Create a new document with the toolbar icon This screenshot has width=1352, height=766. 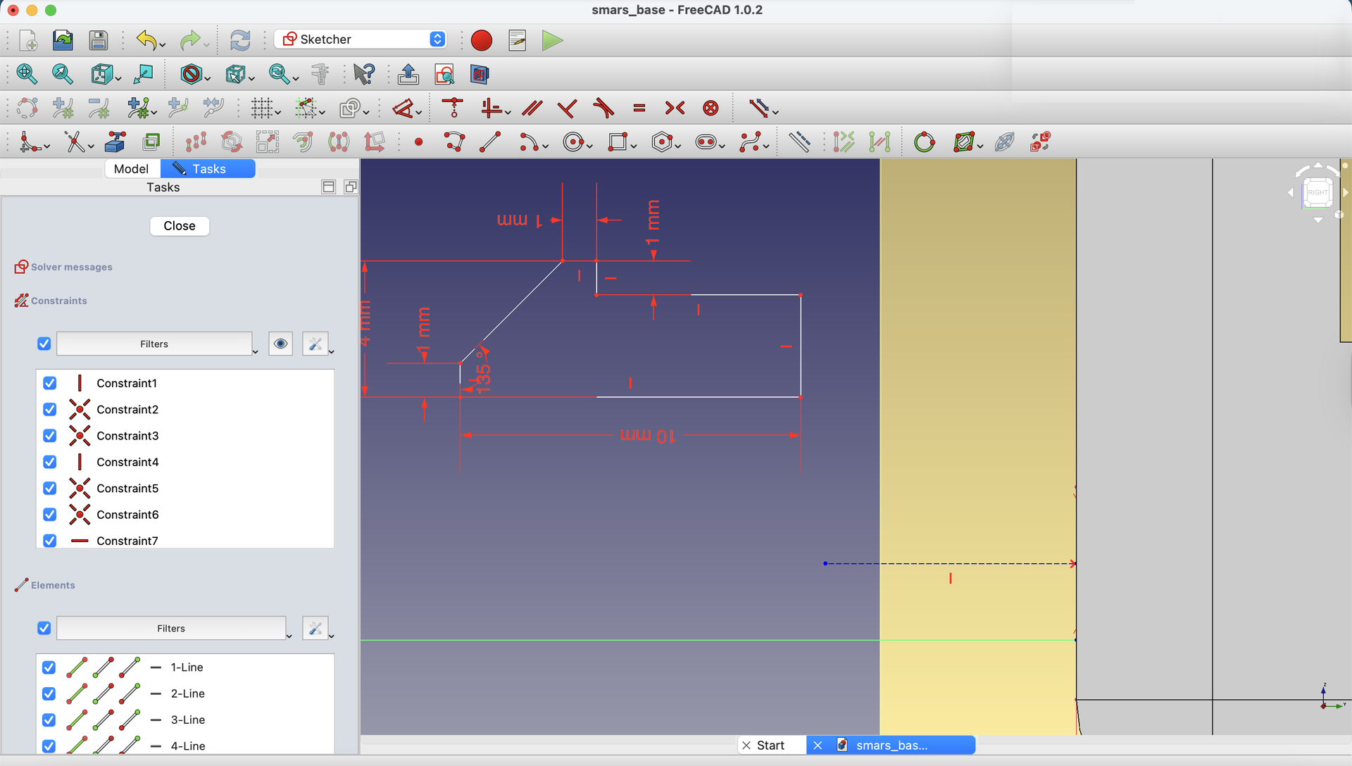tap(28, 40)
